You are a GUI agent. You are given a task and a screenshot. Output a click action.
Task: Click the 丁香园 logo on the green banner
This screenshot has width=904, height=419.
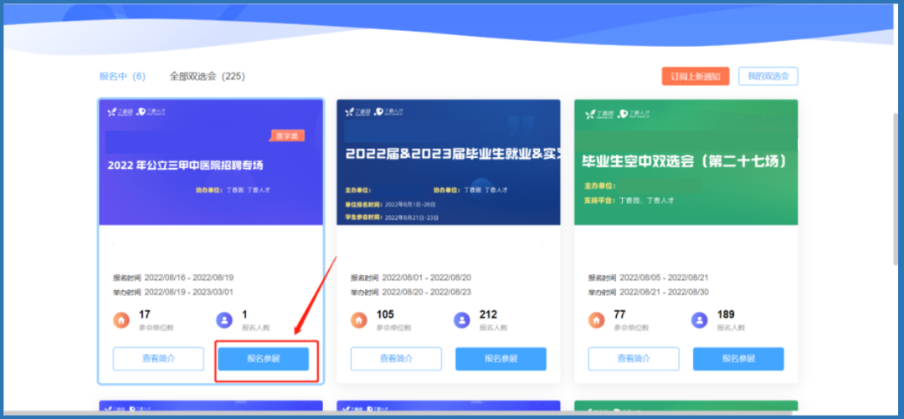598,114
